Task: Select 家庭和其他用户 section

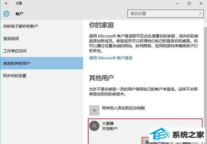Action: click(x=41, y=63)
